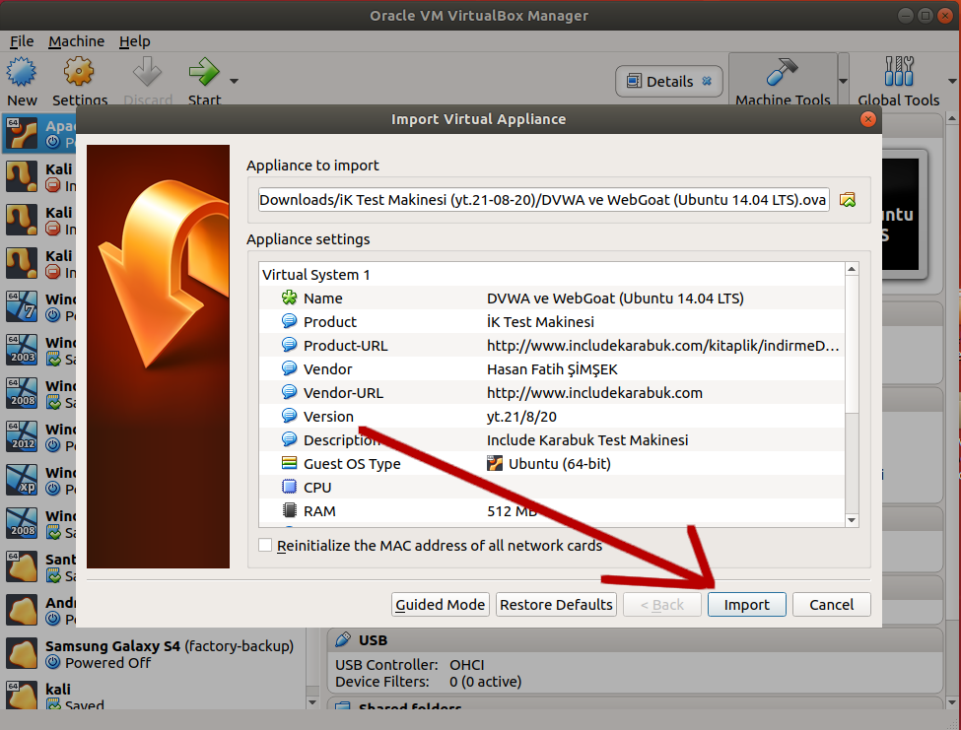Click the Guided Mode button
Viewport: 961px width, 730px height.
tap(440, 605)
